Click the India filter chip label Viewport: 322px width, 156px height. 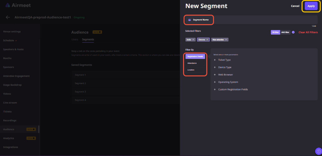[x=189, y=40]
